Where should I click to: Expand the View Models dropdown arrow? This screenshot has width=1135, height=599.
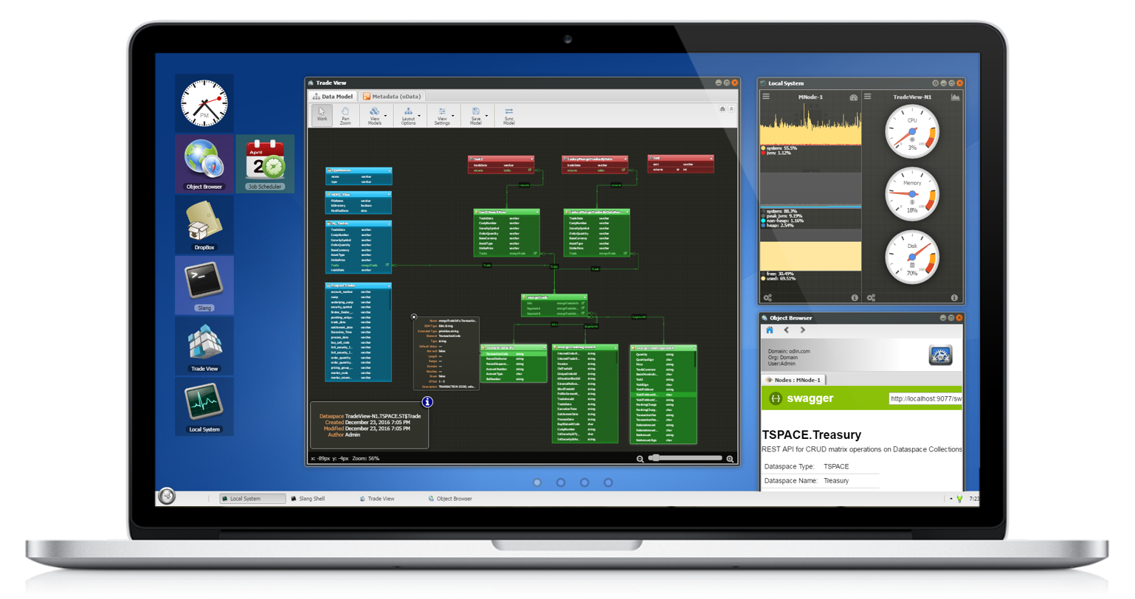387,117
